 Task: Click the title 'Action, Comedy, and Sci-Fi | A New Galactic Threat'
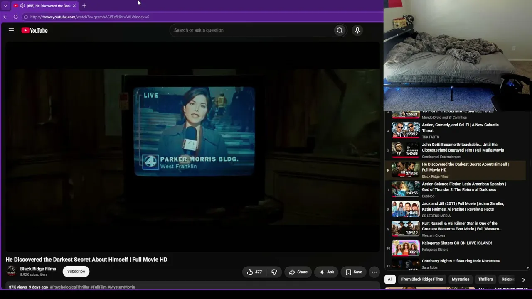click(x=460, y=127)
